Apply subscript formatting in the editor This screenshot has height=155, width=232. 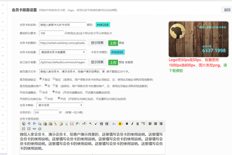click(90, 124)
